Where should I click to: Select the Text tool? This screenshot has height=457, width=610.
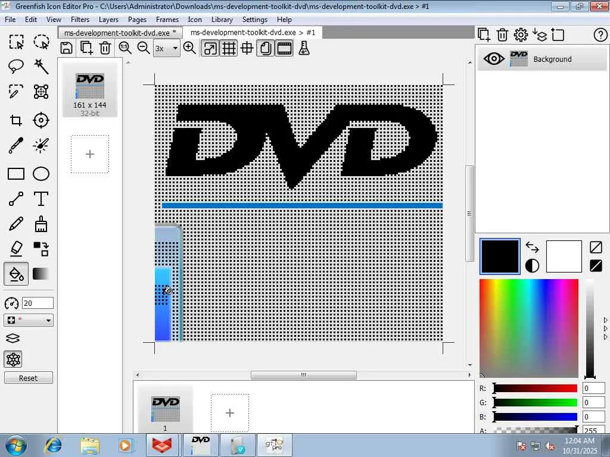click(41, 199)
